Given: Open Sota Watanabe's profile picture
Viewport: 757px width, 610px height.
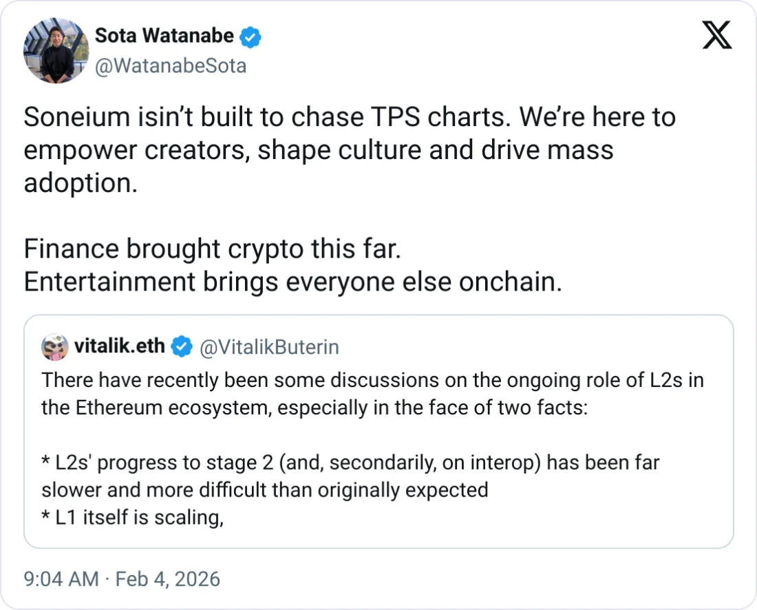Looking at the screenshot, I should pyautogui.click(x=56, y=51).
